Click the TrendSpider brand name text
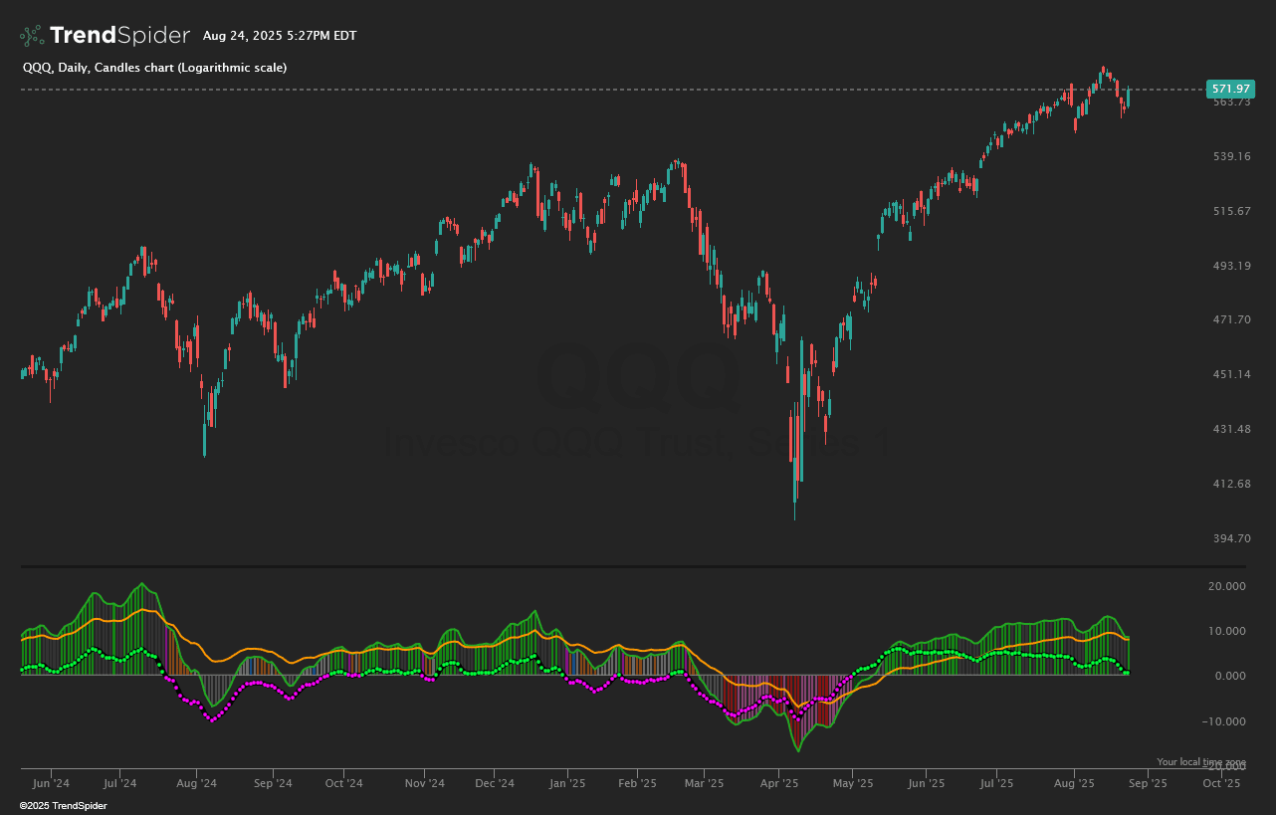The image size is (1276, 815). (119, 36)
